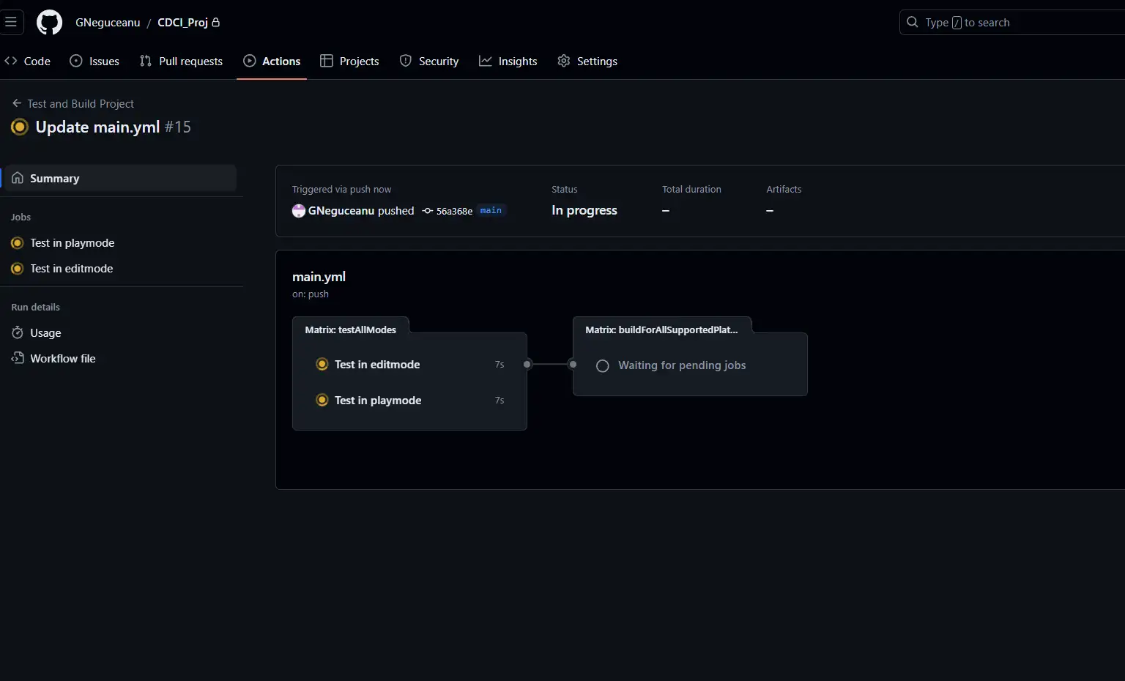Click the Insights graph icon
The image size is (1125, 681).
point(486,61)
